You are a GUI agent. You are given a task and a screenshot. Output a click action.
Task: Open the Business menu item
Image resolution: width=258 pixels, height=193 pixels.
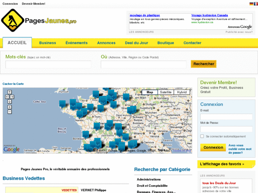(x=48, y=43)
